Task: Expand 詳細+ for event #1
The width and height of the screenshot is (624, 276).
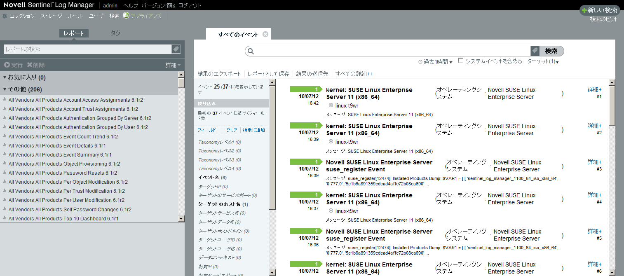Action: (x=594, y=89)
